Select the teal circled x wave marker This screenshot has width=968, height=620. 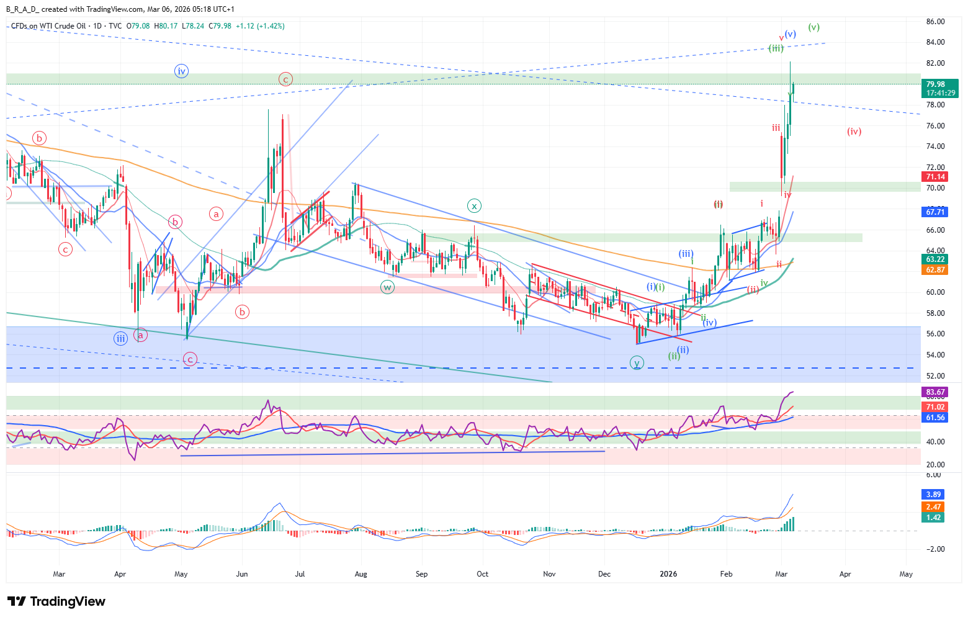coord(474,206)
